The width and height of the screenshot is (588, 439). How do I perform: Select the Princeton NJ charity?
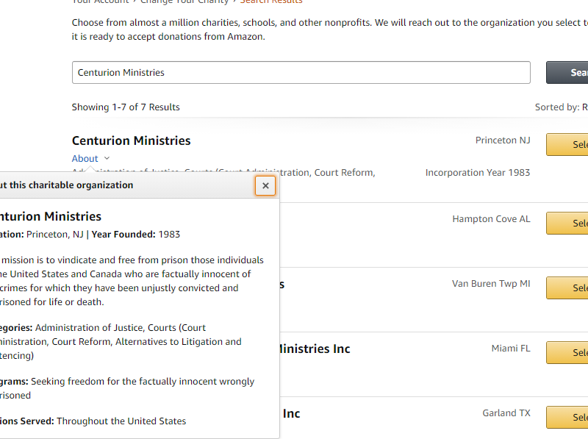point(567,144)
